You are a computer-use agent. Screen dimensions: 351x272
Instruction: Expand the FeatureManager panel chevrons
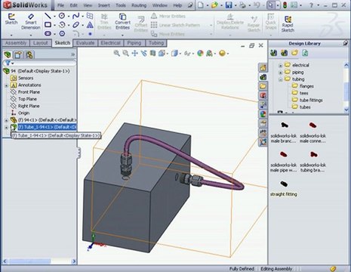(x=73, y=54)
